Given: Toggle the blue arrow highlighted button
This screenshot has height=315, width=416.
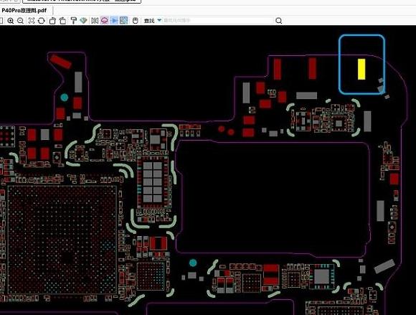Looking at the screenshot, I should (x=114, y=20).
